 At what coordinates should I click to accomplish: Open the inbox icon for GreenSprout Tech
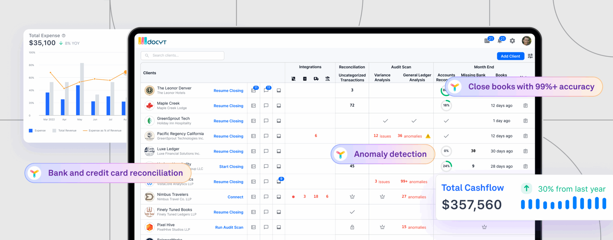[x=279, y=121]
